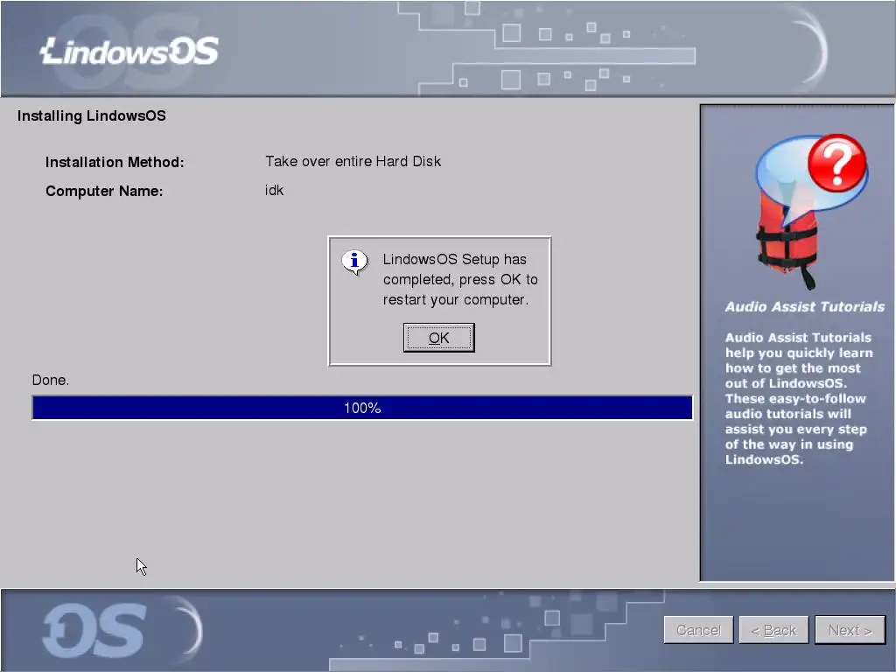Click the 100% installation progress bar
The image size is (896, 672).
click(x=362, y=408)
